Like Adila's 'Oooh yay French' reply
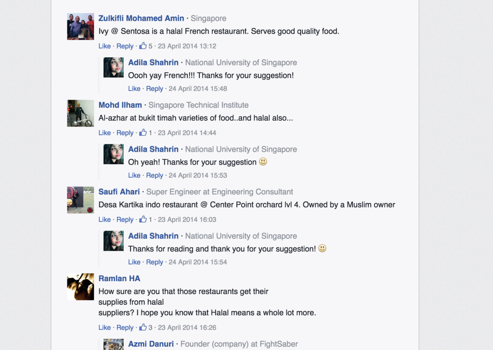This screenshot has height=350, width=493. 134,89
